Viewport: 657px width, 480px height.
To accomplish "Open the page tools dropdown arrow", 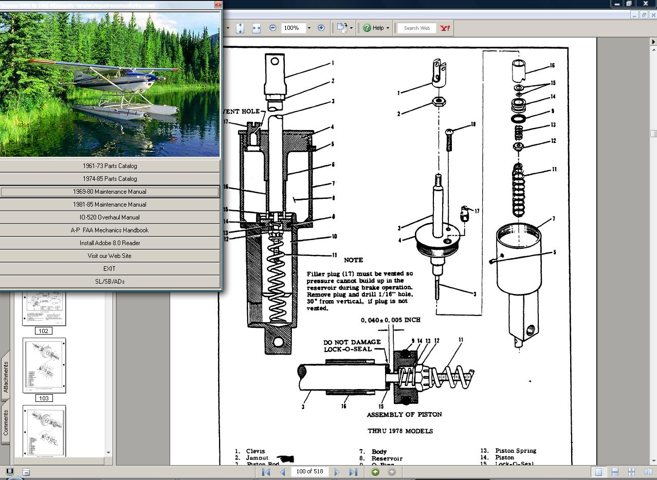I will pos(352,28).
